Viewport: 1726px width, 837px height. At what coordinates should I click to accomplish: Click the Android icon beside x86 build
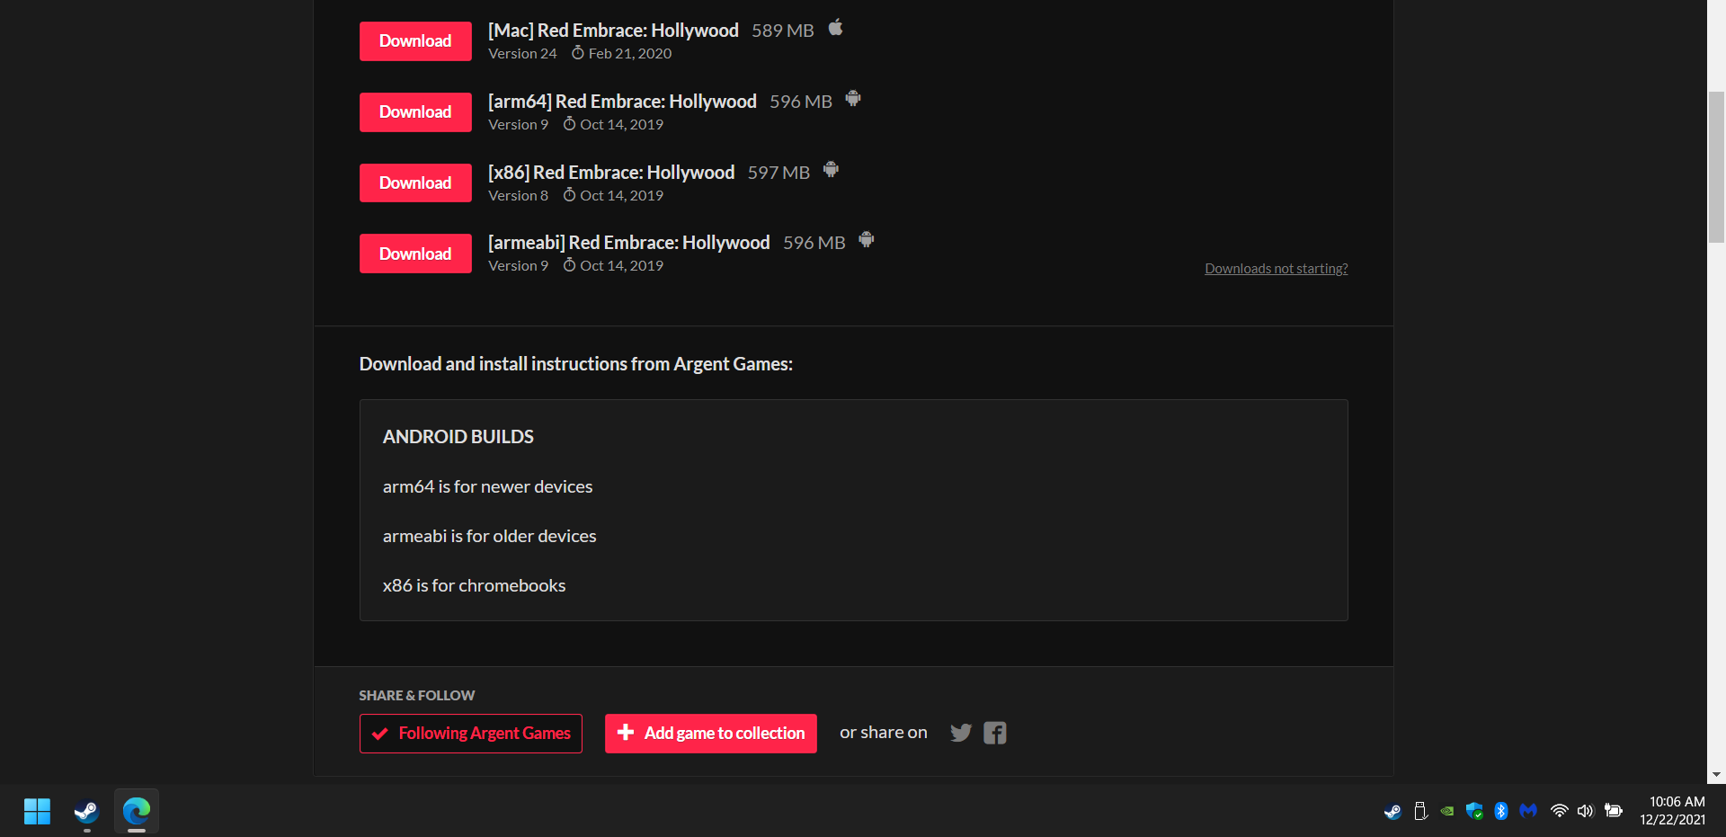pos(831,169)
